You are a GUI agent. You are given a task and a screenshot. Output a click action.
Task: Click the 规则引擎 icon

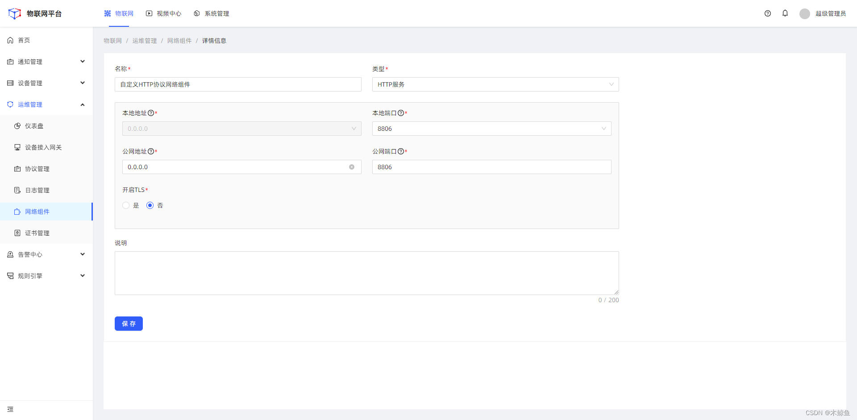tap(10, 276)
